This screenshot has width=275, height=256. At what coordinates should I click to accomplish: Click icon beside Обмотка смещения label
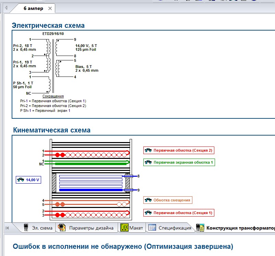(x=148, y=200)
